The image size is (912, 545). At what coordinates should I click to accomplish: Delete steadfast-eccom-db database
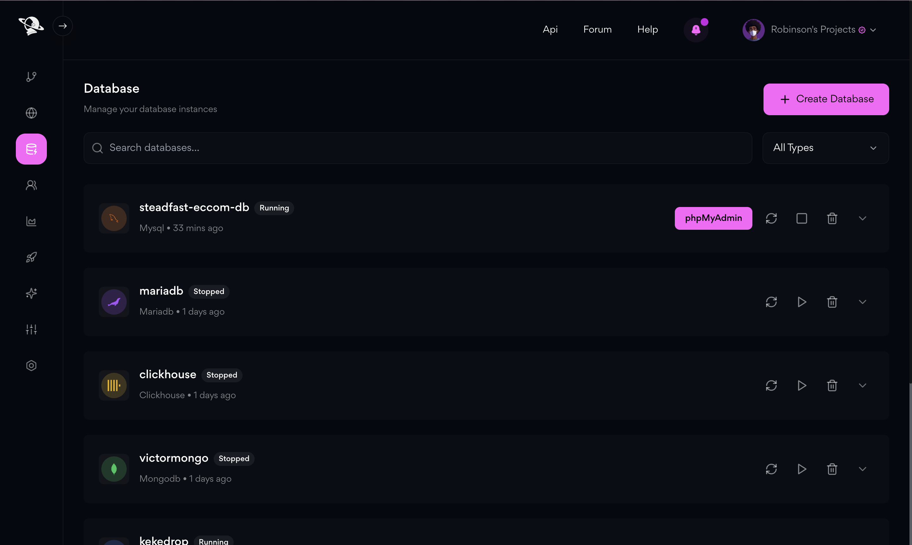tap(832, 218)
